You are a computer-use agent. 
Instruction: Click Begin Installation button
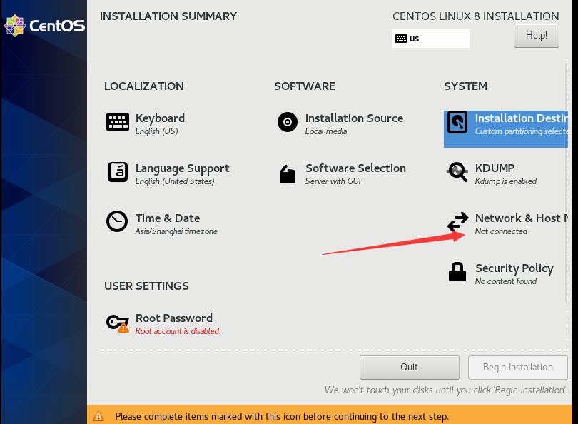(518, 367)
